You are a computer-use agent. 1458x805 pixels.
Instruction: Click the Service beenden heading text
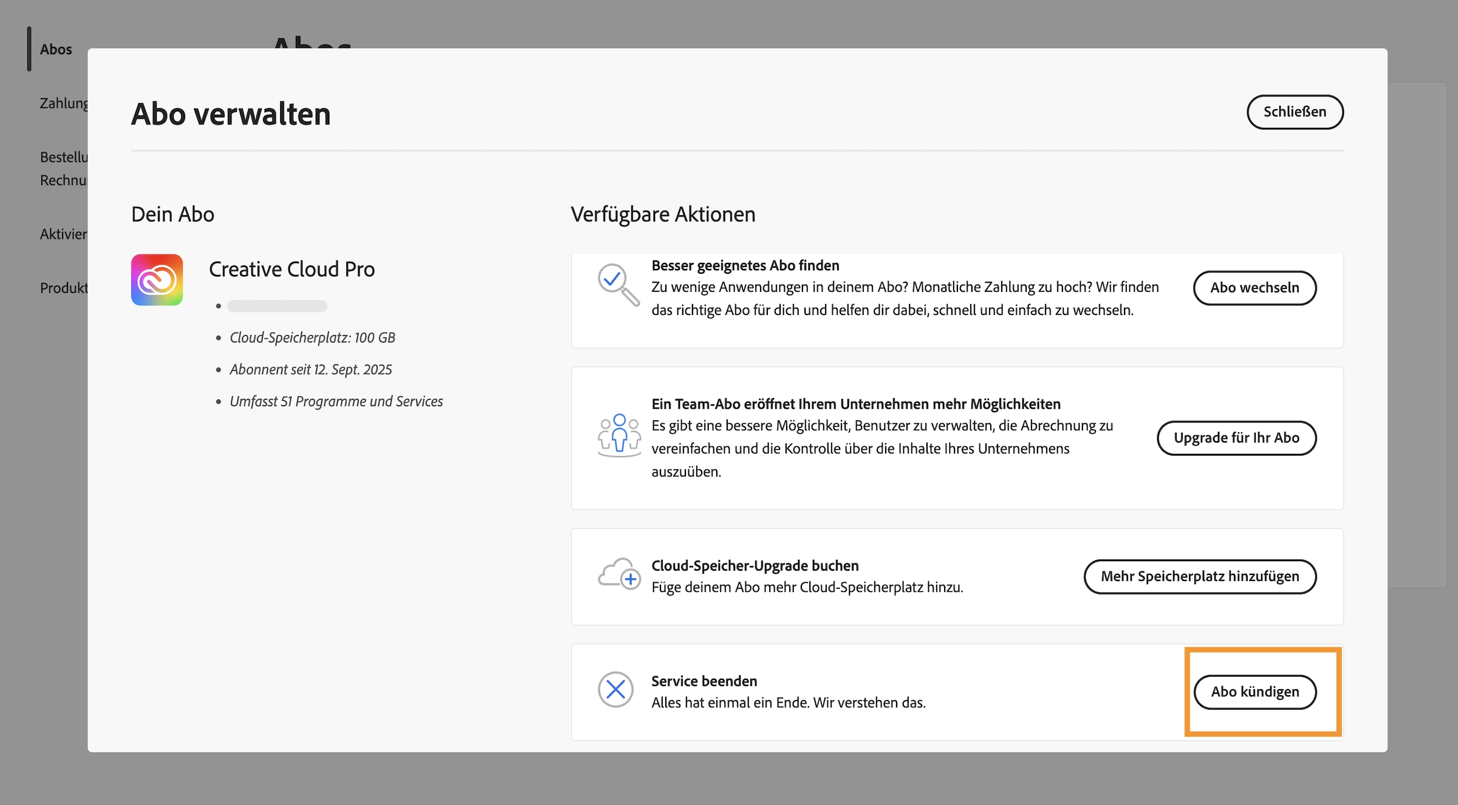[x=704, y=681]
